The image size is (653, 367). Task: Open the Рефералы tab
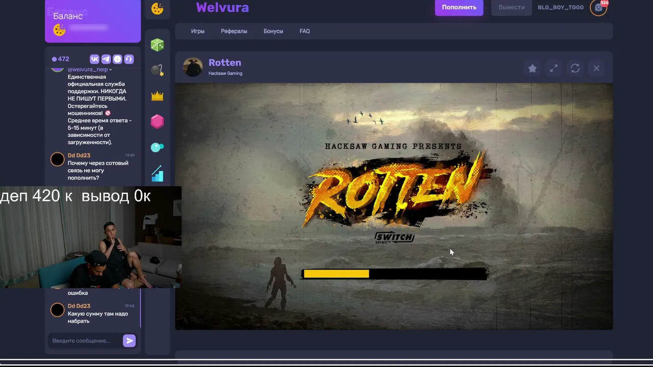[x=234, y=31]
